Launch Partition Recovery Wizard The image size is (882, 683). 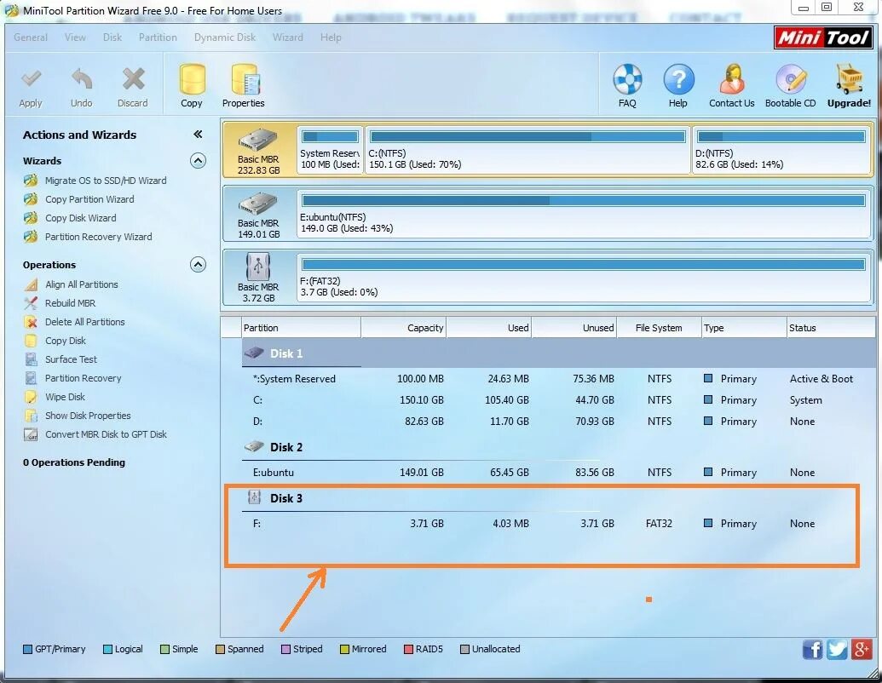coord(99,237)
